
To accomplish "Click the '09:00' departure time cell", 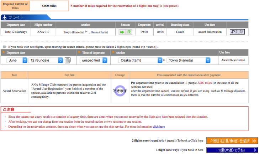I will [x=144, y=32].
